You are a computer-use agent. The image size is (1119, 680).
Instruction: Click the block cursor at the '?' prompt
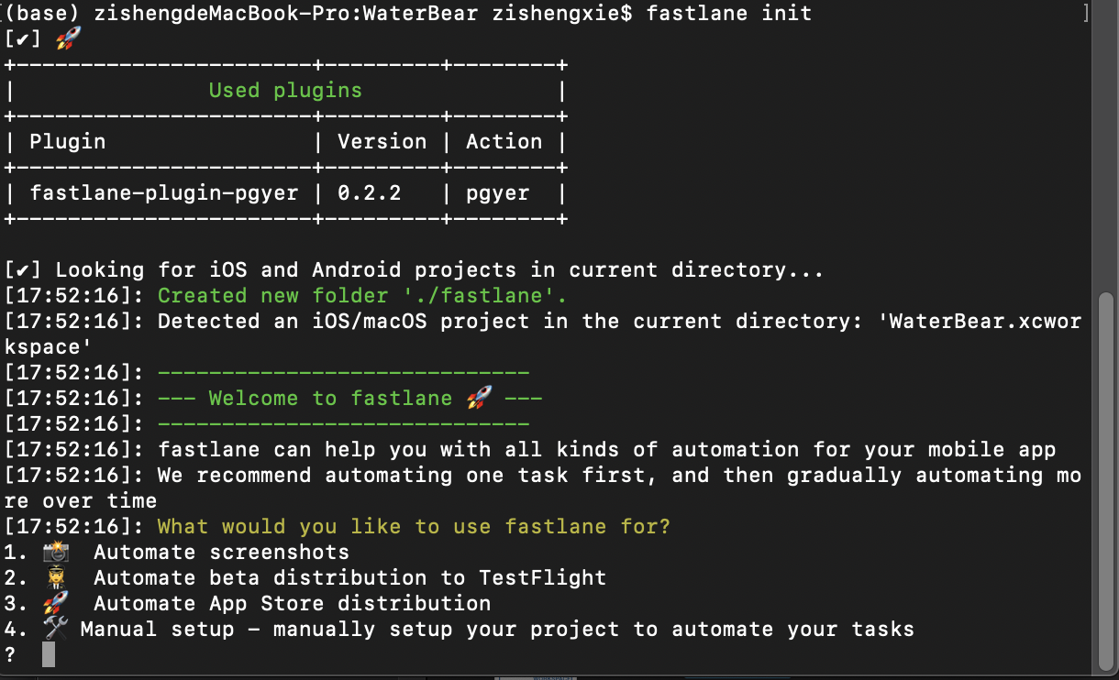coord(49,654)
